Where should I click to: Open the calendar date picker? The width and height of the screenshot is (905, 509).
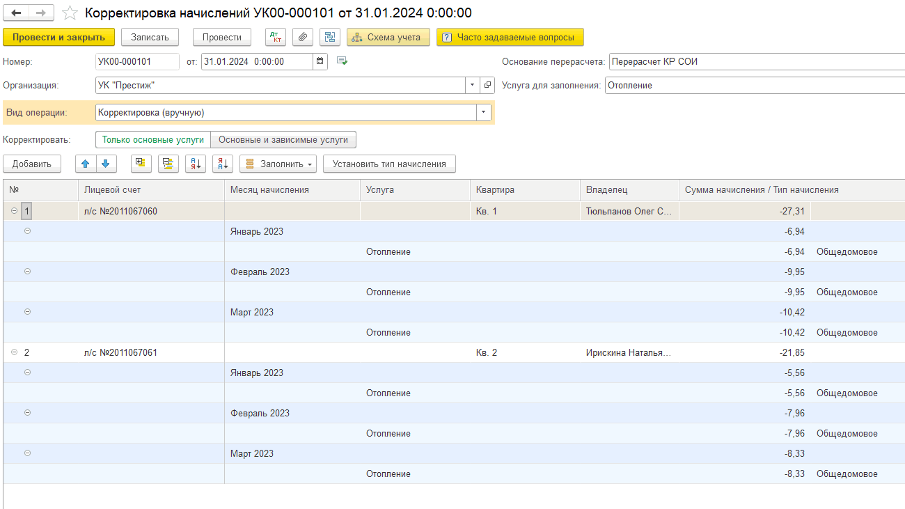point(320,61)
